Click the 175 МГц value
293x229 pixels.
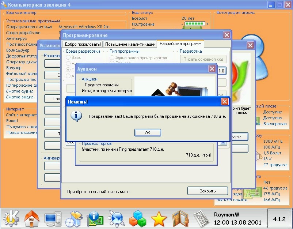click(x=271, y=194)
